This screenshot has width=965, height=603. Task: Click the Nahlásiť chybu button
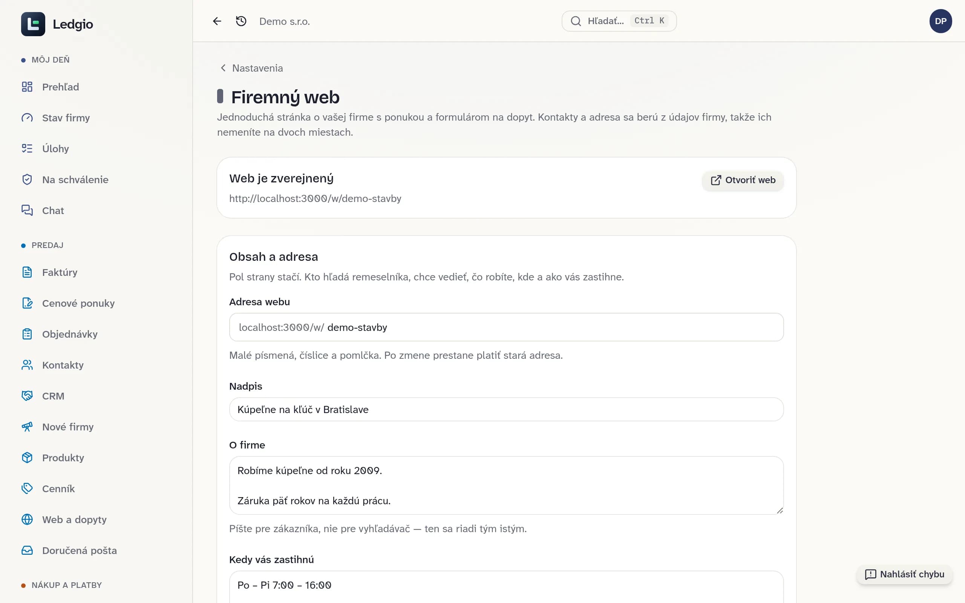[904, 574]
